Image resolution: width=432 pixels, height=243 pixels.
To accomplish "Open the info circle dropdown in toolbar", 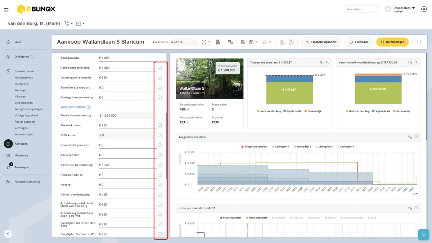I will point(206,42).
